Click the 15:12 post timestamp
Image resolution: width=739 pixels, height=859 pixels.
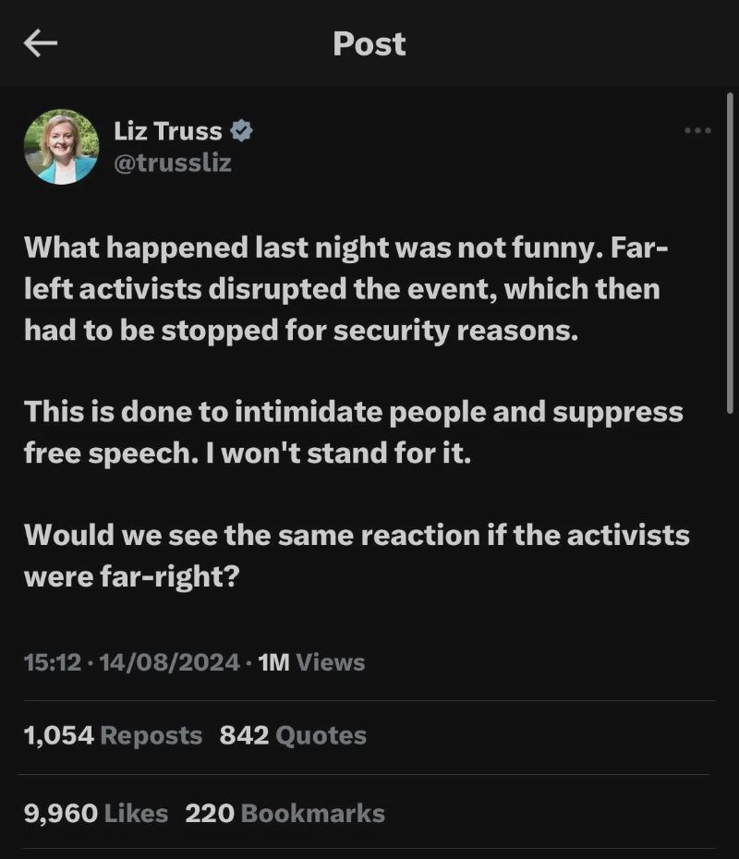tap(53, 662)
